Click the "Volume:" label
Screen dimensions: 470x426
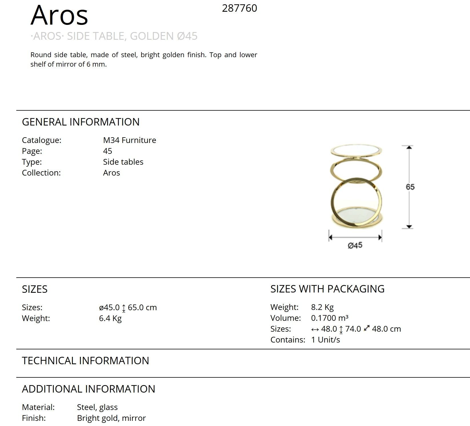[x=286, y=318]
